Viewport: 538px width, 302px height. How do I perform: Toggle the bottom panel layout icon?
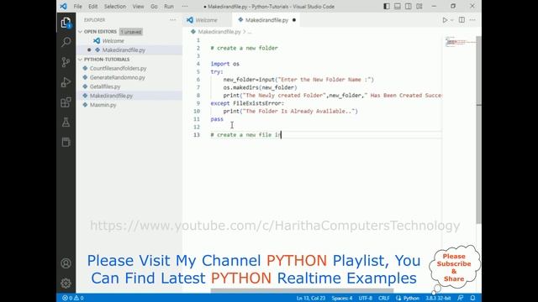[x=398, y=6]
